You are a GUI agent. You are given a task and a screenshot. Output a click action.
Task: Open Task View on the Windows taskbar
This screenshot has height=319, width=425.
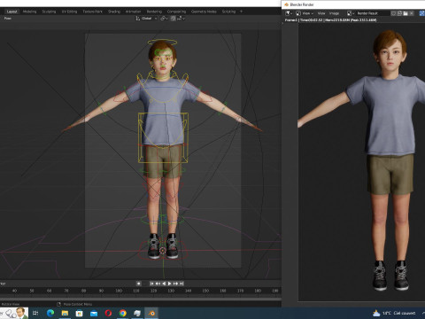click(x=35, y=313)
